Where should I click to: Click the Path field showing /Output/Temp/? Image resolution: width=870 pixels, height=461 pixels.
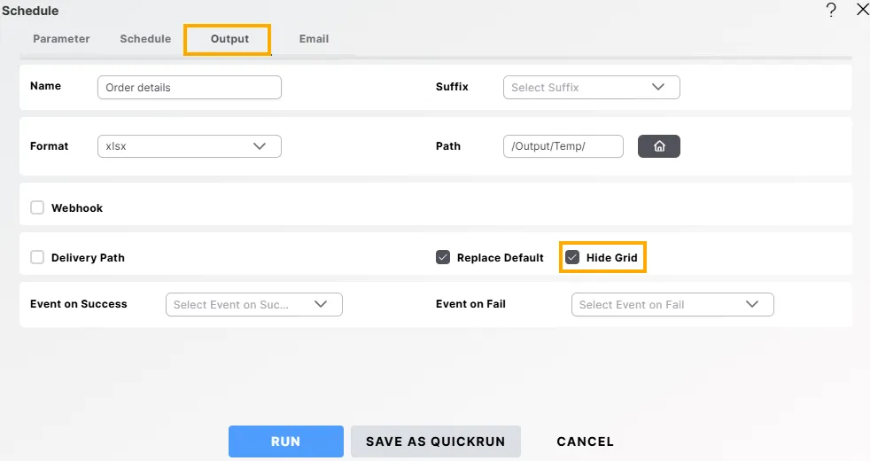(x=563, y=146)
